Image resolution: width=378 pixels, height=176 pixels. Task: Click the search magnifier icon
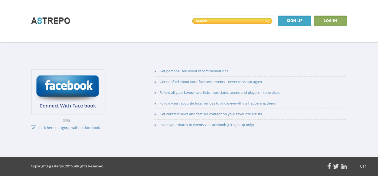point(267,21)
